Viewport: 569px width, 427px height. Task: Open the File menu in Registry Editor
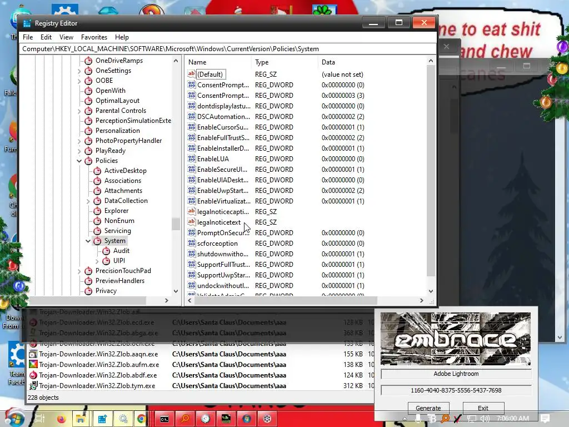point(28,37)
